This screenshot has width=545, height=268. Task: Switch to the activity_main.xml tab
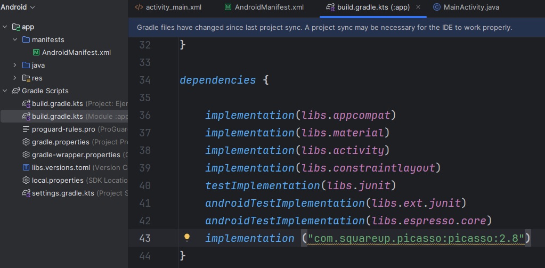click(168, 7)
